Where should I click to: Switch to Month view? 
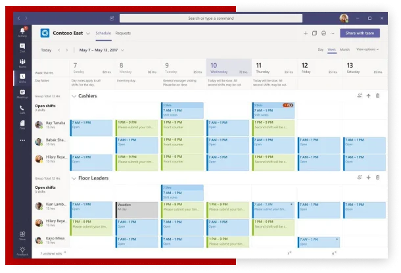(344, 49)
